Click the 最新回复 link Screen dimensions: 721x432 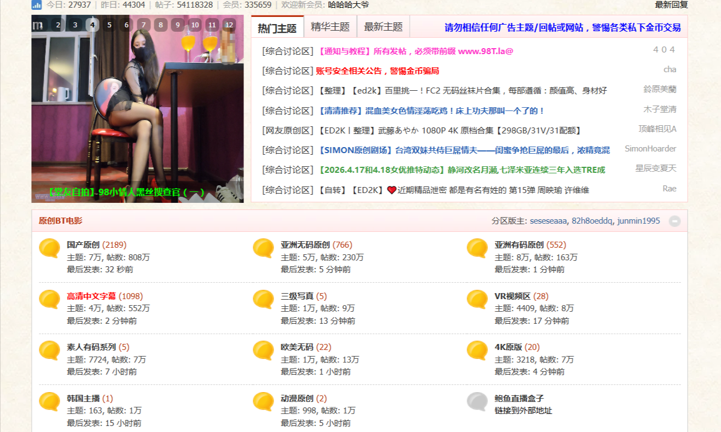pos(671,5)
